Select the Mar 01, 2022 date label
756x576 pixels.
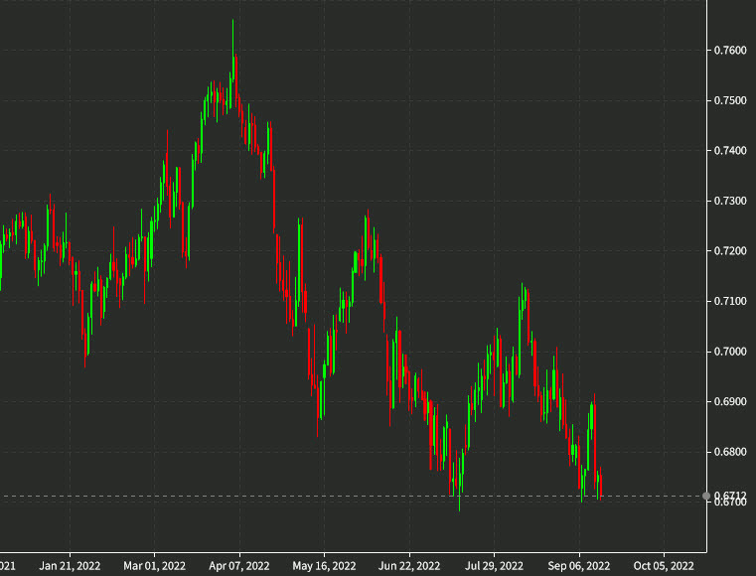[x=154, y=565]
